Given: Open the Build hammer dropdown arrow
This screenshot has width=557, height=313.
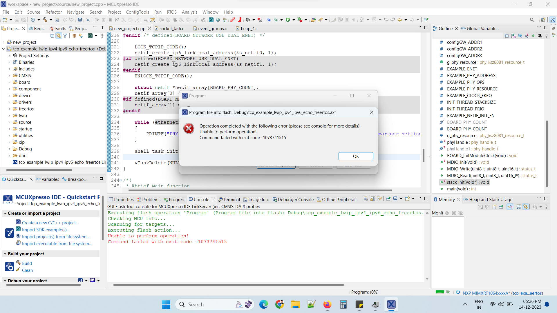Looking at the screenshot, I should tap(51, 20).
